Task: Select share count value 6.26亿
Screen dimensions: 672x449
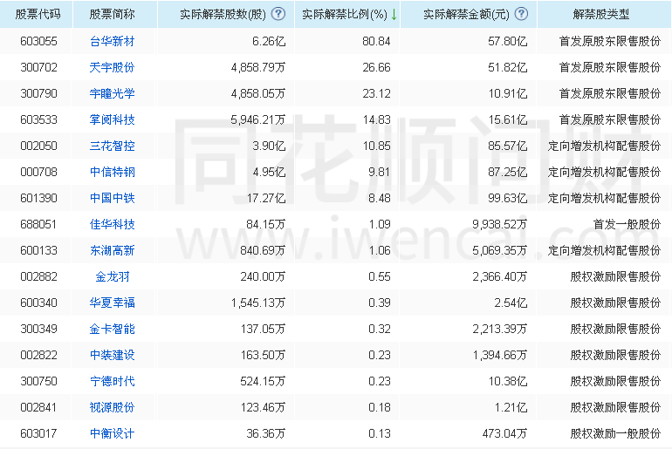Action: (x=269, y=41)
